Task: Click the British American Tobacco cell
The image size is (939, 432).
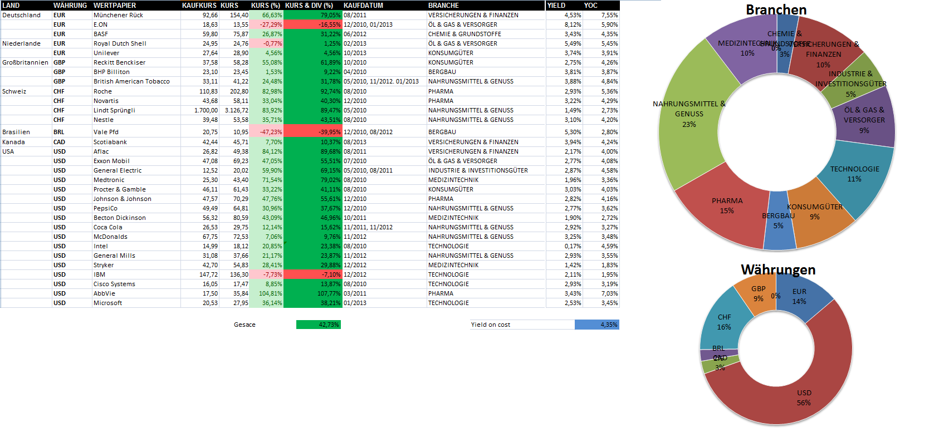Action: pyautogui.click(x=136, y=81)
